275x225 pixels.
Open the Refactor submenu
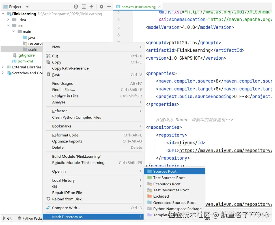tap(94, 111)
